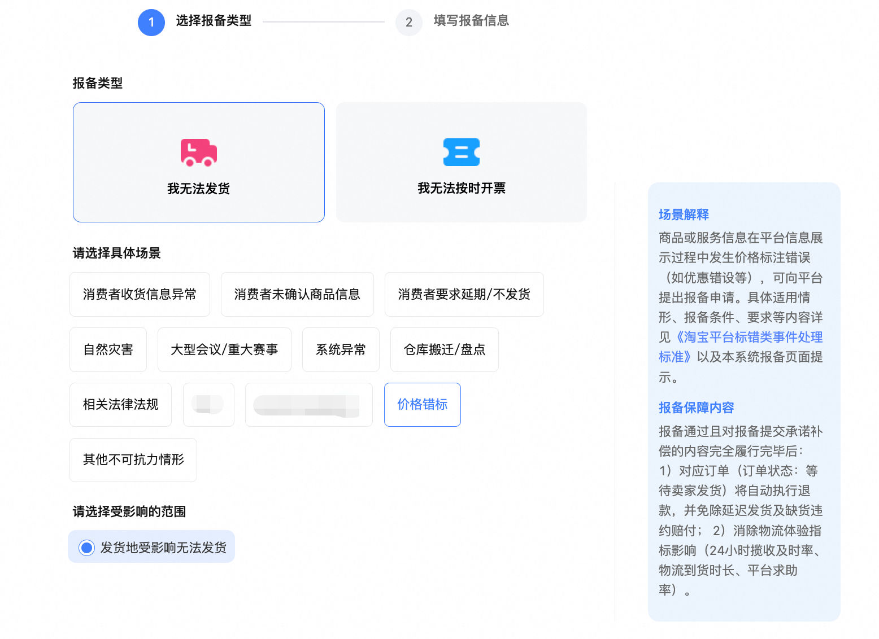Click the 选择报备类型 step title
Screen dimensions: 879x639
coord(214,20)
